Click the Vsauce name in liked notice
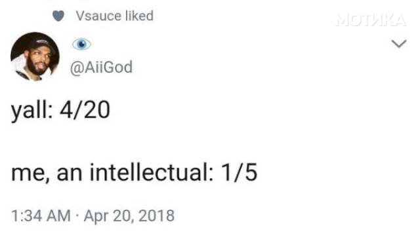The image size is (420, 241). click(98, 16)
